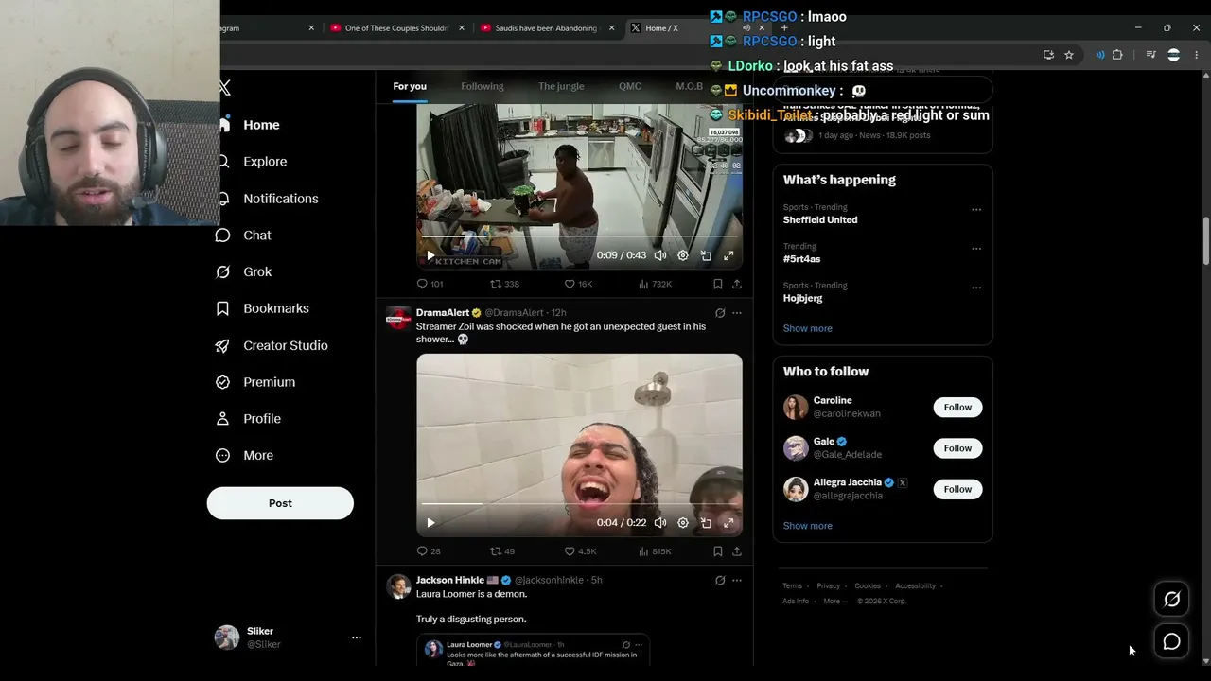1211x681 pixels.
Task: Switch to The jungle timeline tab
Action: (561, 86)
